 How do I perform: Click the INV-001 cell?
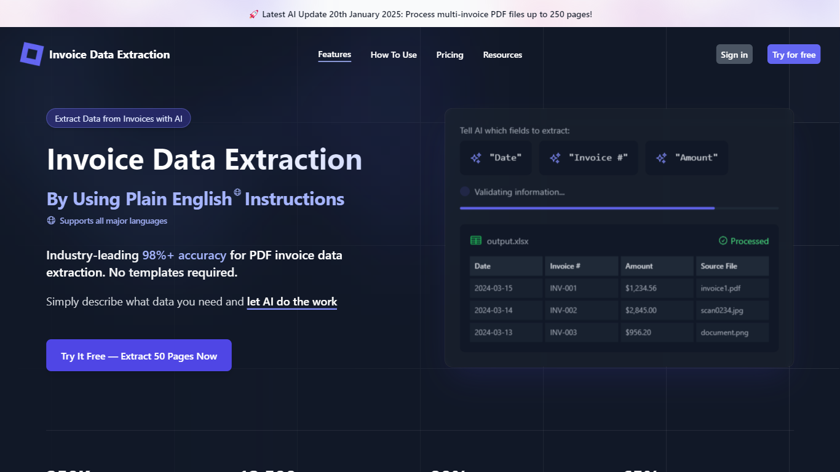(581, 288)
